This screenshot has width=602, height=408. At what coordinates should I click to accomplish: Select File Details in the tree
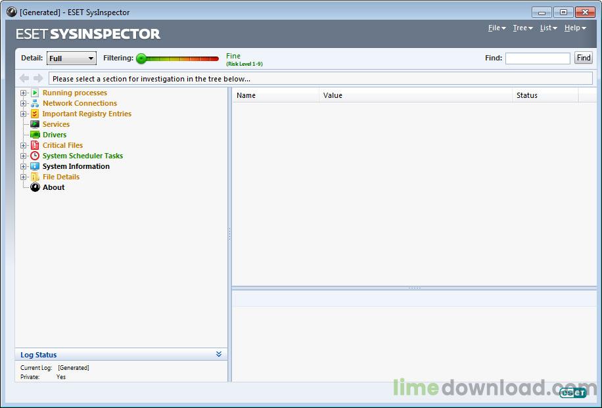(61, 177)
